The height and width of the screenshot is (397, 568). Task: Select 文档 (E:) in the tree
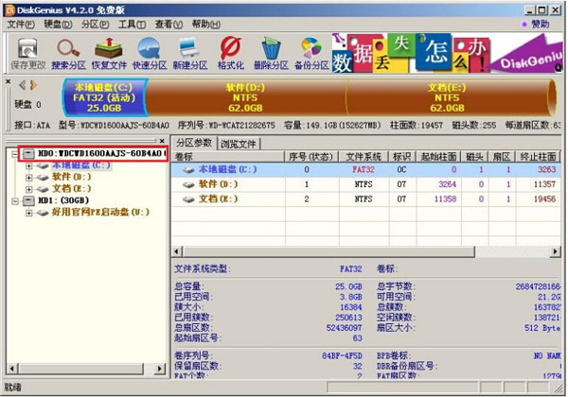(x=71, y=188)
